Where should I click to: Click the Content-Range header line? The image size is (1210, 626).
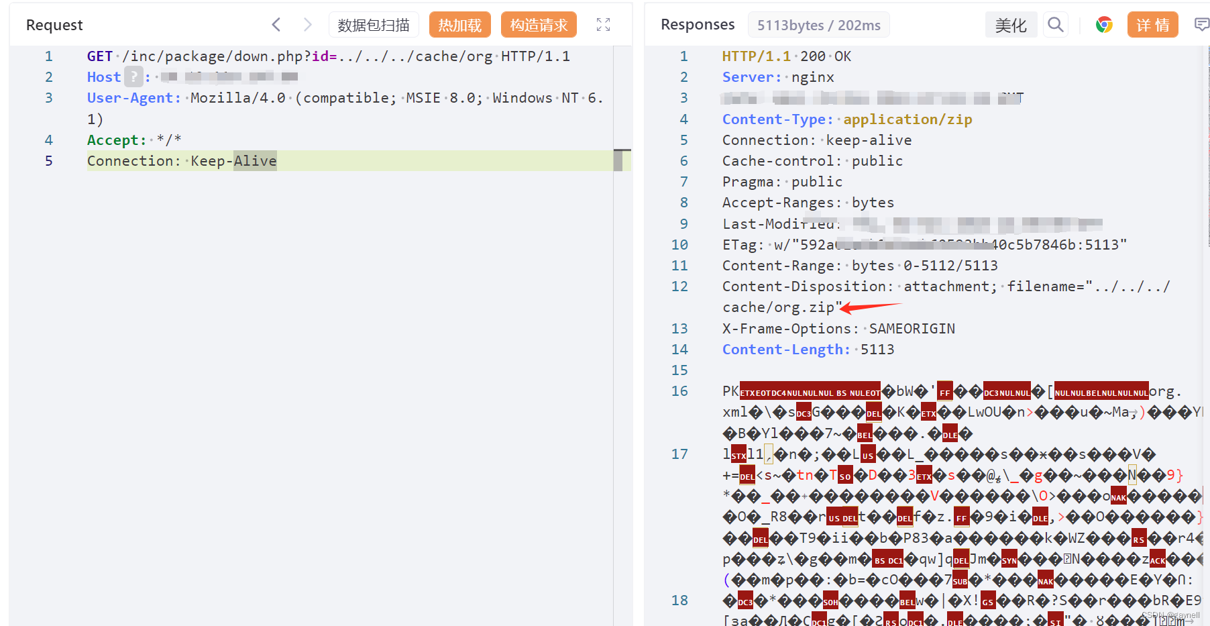coord(860,266)
